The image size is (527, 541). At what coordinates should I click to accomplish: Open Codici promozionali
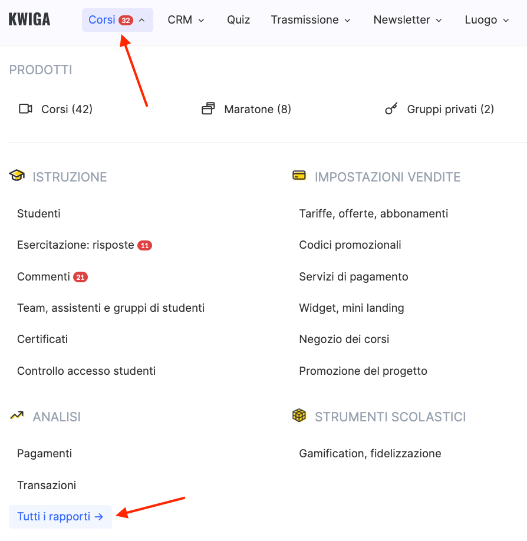coord(350,245)
